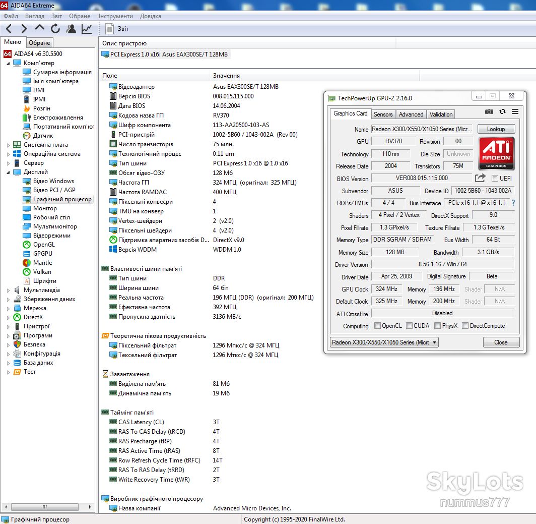This screenshot has width=536, height=524.
Task: Click the Звіт report document icon
Action: click(x=109, y=29)
